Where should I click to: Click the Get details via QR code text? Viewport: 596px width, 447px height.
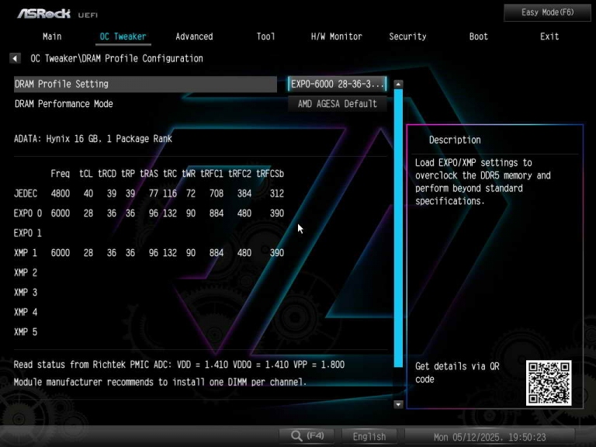click(x=457, y=372)
